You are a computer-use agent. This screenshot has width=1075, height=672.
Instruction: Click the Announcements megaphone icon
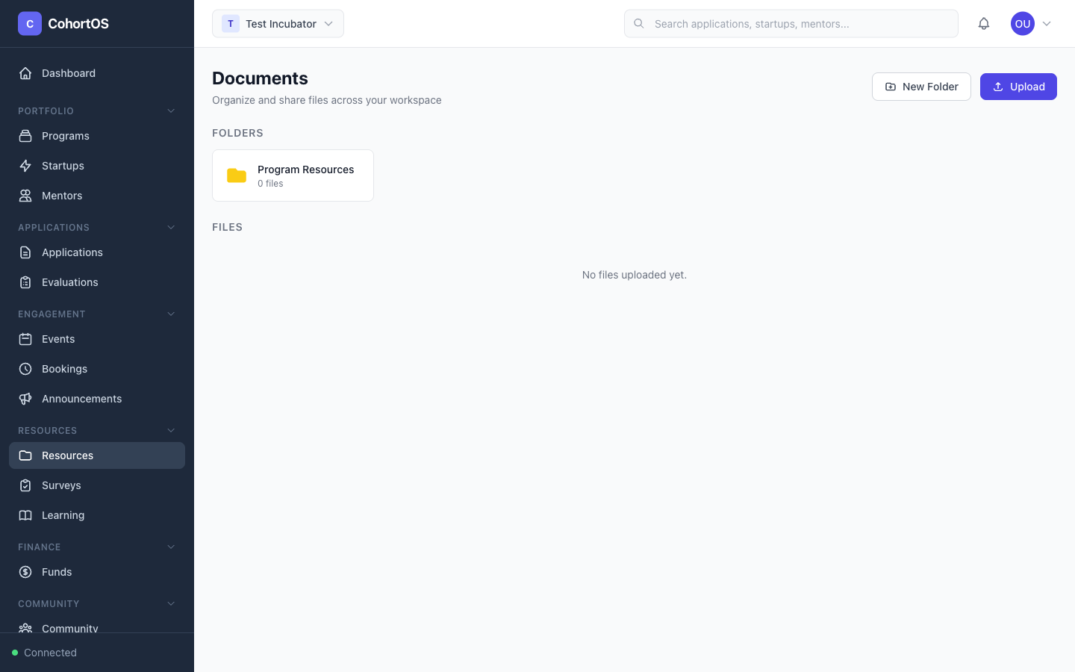click(x=25, y=398)
